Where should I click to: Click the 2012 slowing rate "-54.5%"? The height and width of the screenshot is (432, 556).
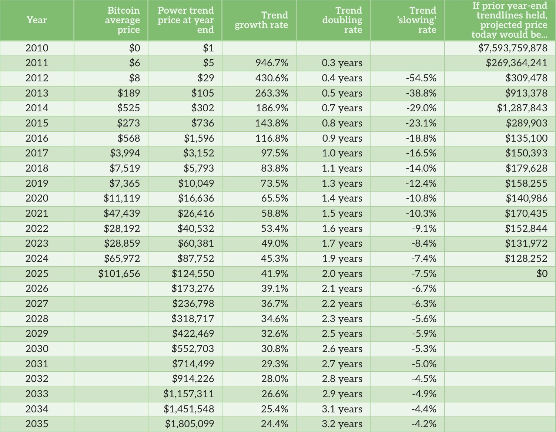coord(421,78)
